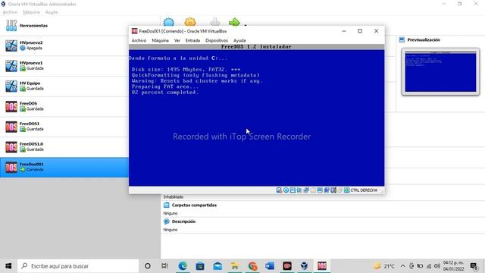
Task: Click the optical drive status icon
Action: [286, 190]
